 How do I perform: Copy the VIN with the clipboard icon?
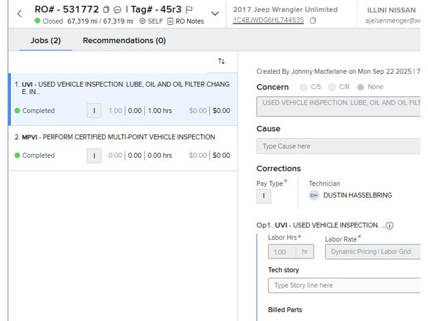313,20
